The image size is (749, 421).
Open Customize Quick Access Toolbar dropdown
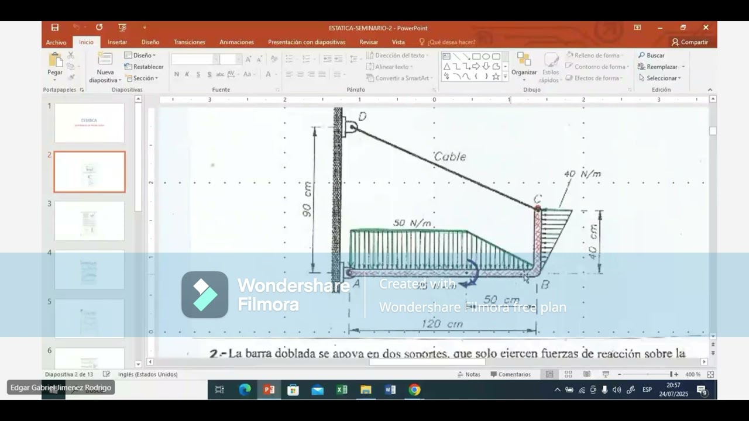pyautogui.click(x=145, y=27)
